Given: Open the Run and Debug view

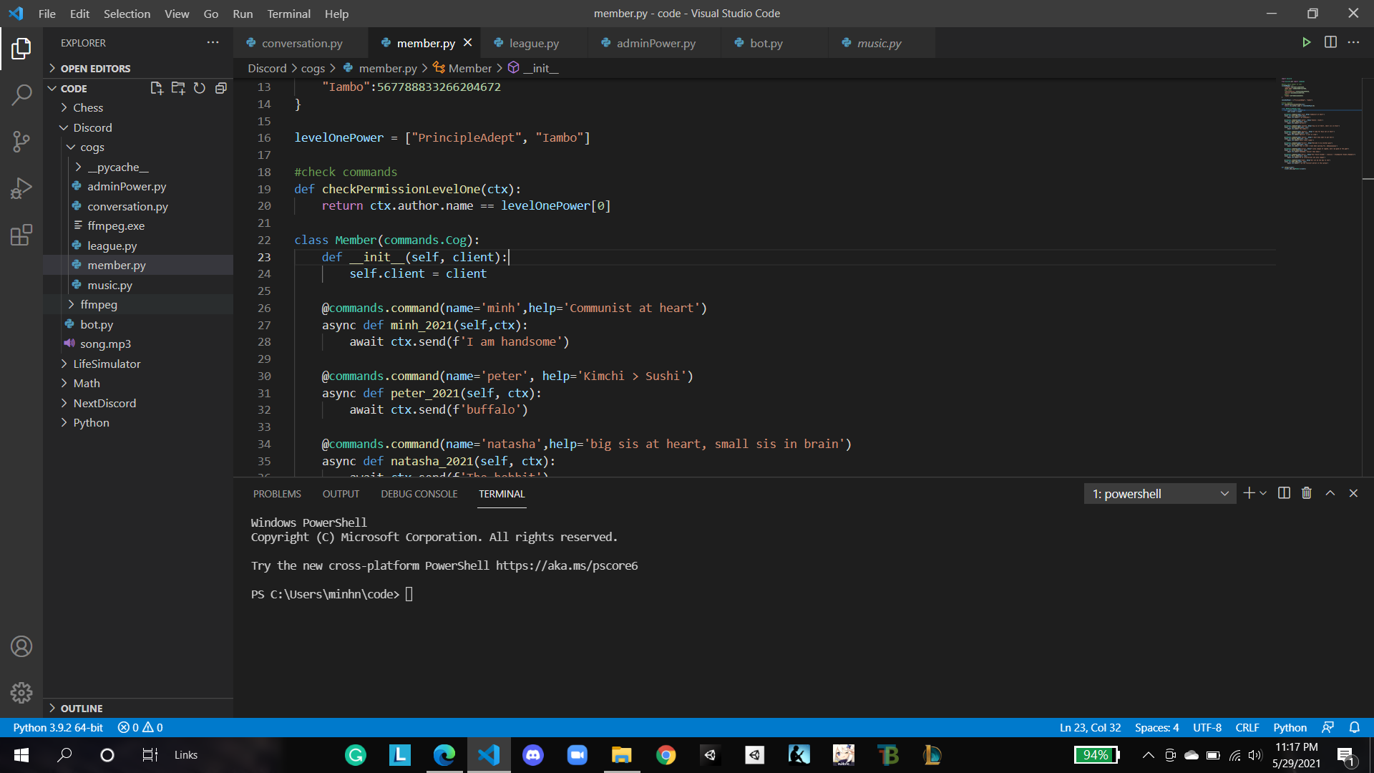Looking at the screenshot, I should pyautogui.click(x=21, y=189).
